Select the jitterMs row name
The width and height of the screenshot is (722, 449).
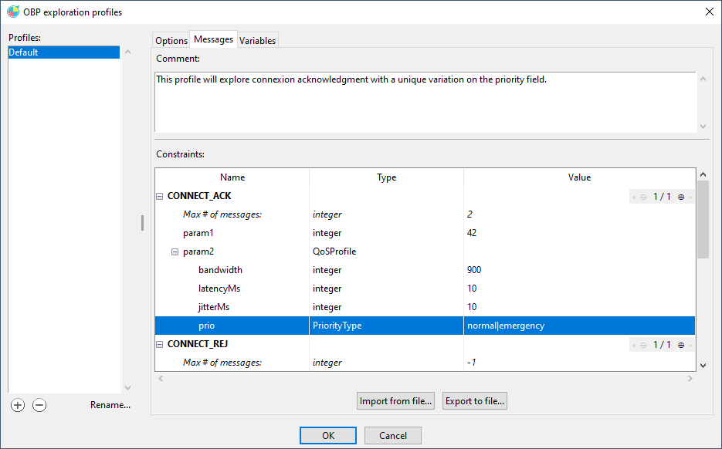tap(214, 307)
